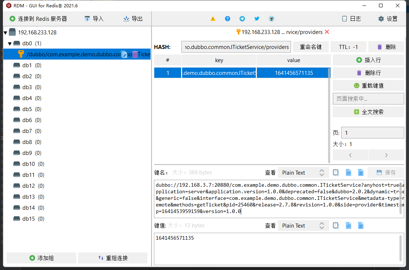Open the GitHub icon in toolbar
Viewport: 409px width, 270px height.
click(272, 19)
